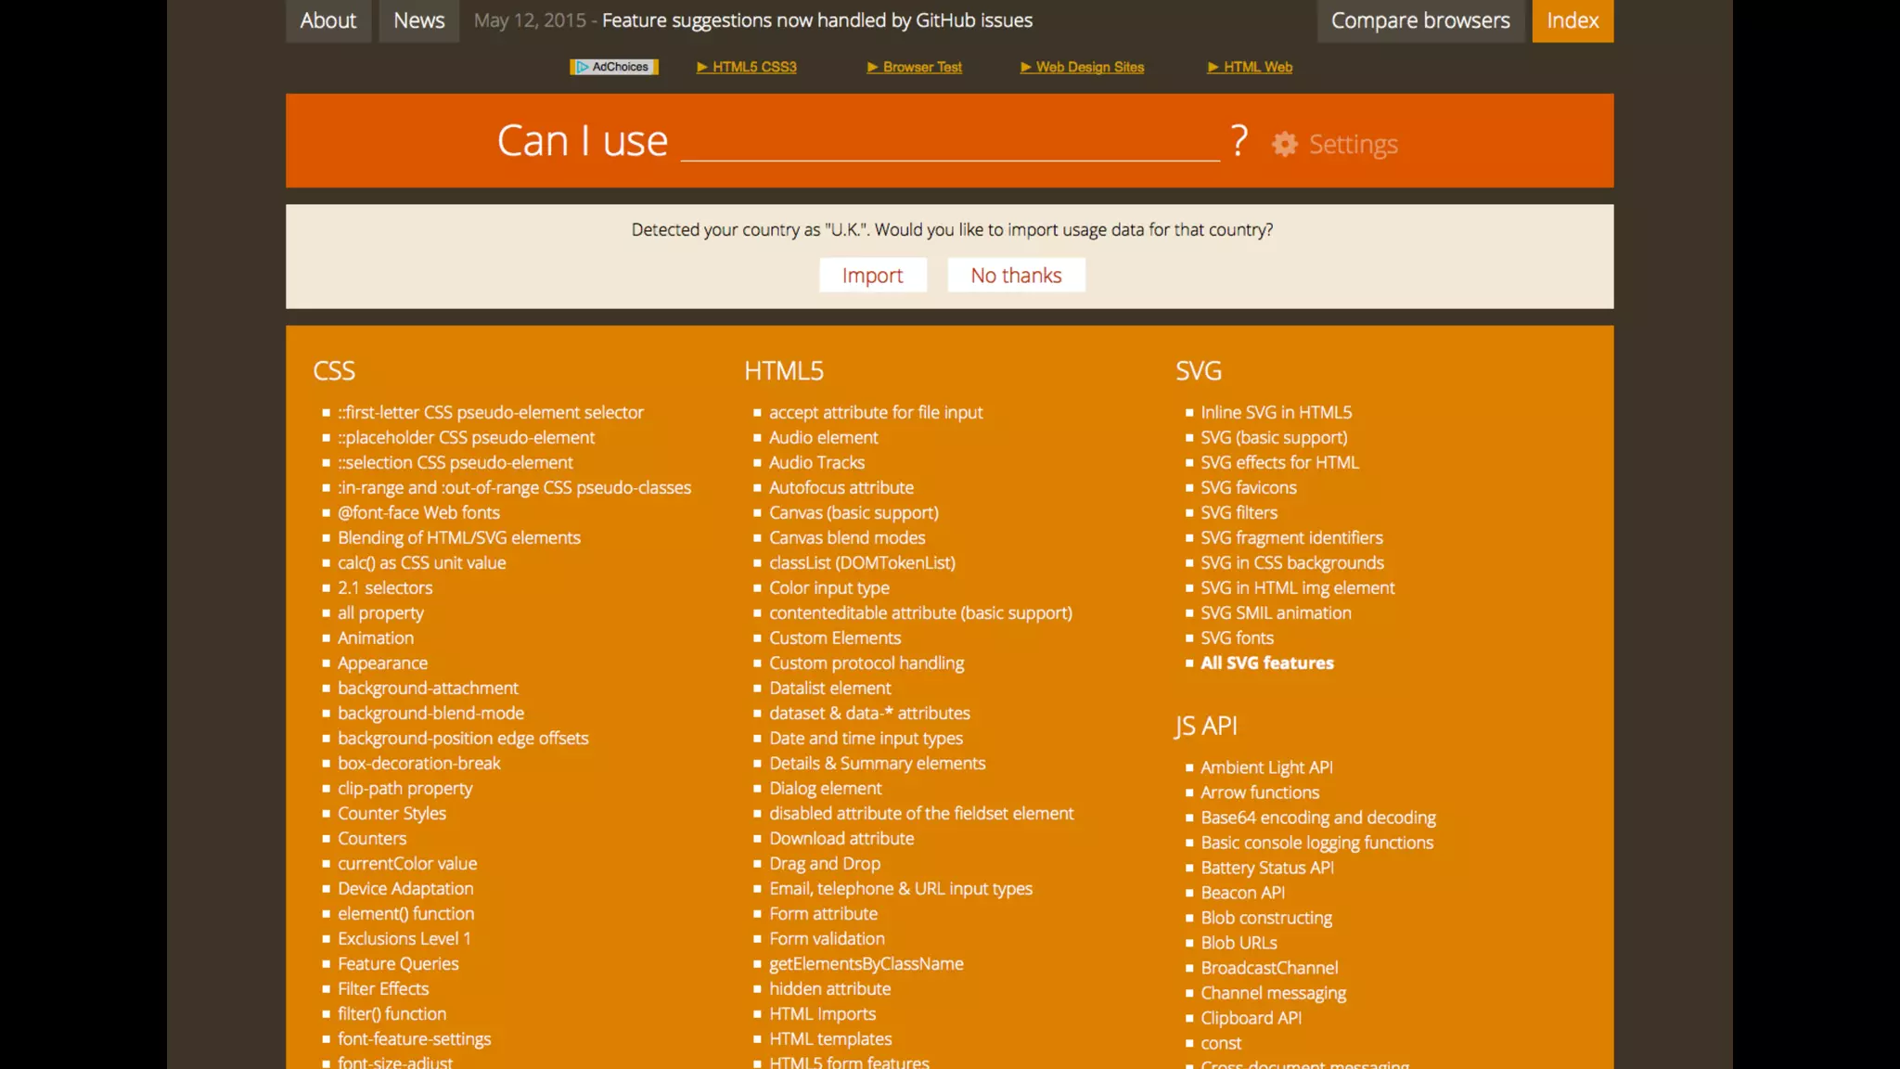Image resolution: width=1900 pixels, height=1069 pixels.
Task: Open the News tab
Action: [418, 20]
